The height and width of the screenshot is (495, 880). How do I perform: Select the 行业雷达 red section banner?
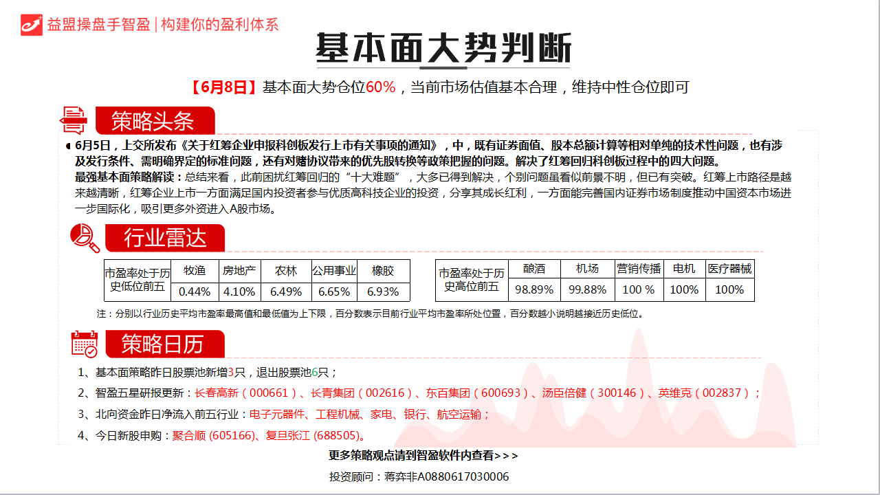pos(165,238)
